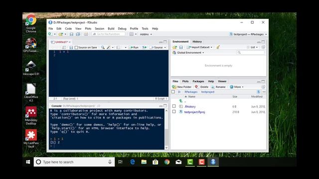Image resolution: width=319 pixels, height=179 pixels.
Task: Click the Delete button in Files pane
Action: tap(201, 87)
